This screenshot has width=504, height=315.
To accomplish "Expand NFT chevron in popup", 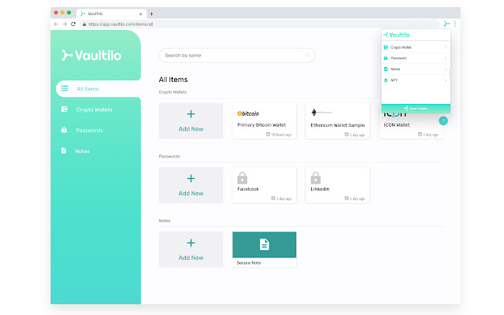I will pyautogui.click(x=445, y=80).
